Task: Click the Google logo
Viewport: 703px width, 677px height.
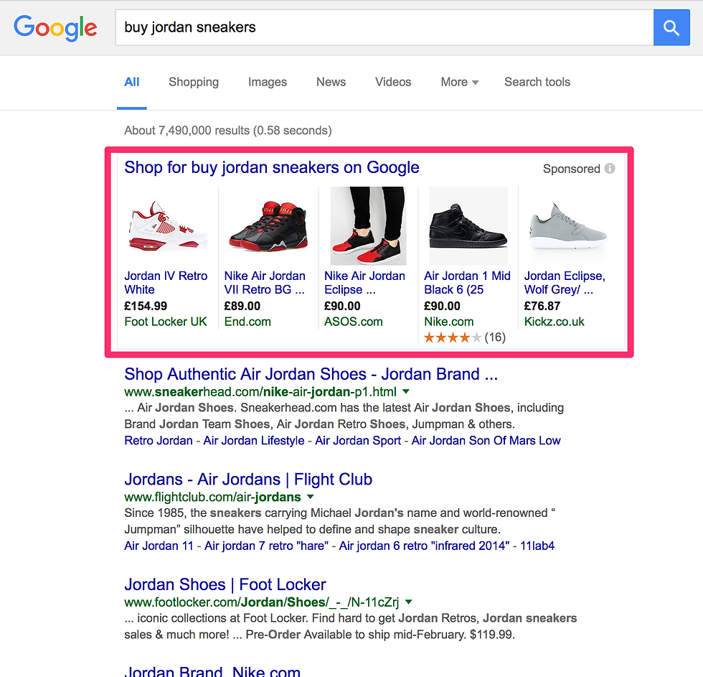Action: [x=55, y=28]
